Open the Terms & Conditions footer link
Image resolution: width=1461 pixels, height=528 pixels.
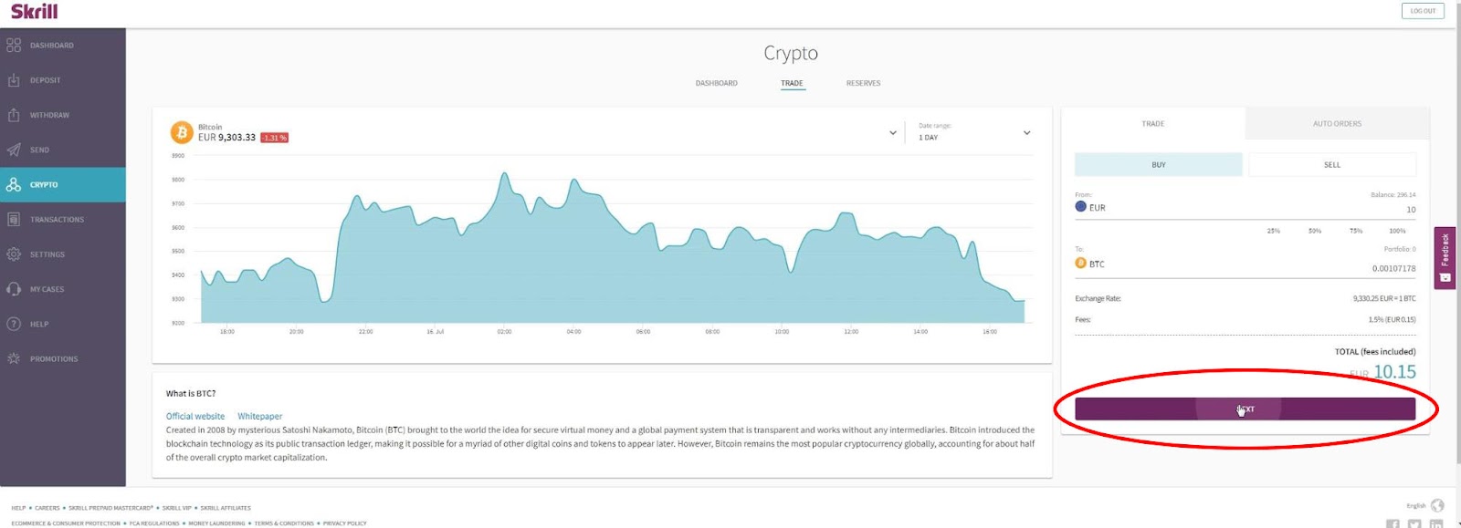coord(284,523)
